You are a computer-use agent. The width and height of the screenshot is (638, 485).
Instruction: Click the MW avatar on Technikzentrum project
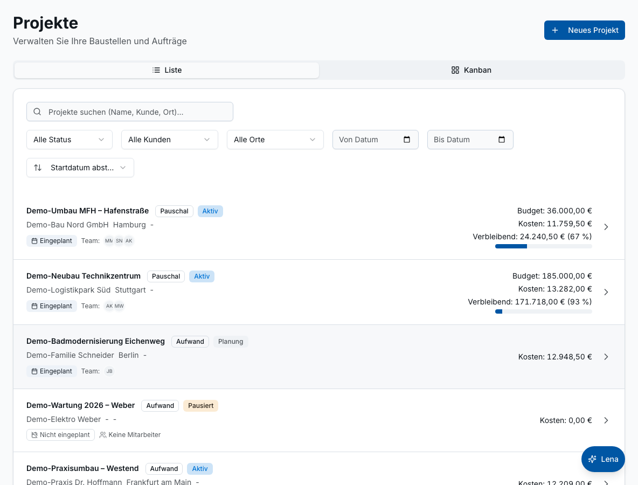click(119, 306)
